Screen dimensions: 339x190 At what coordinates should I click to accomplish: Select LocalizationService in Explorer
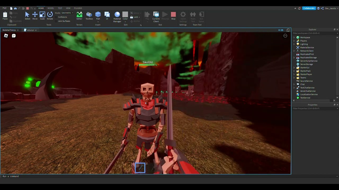[x=309, y=94]
